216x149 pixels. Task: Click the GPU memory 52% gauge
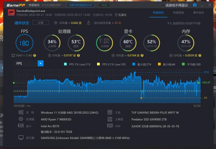point(151,43)
